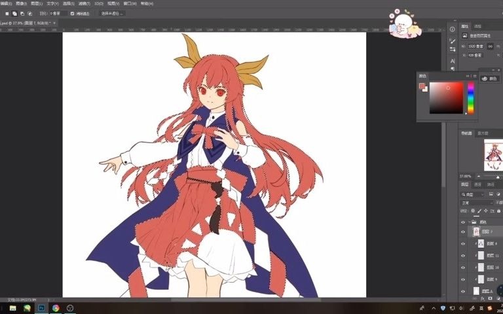Image resolution: width=503 pixels, height=314 pixels.
Task: Collapse the layer group arrow
Action: (x=469, y=222)
